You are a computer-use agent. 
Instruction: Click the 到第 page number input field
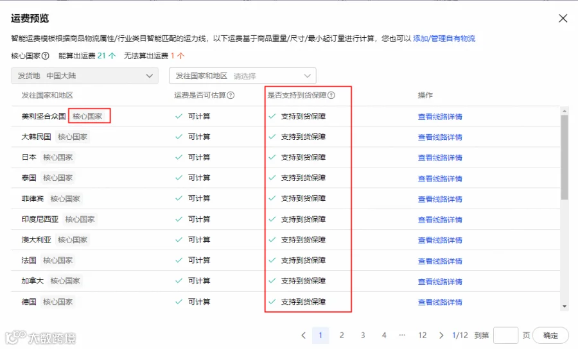coord(506,336)
